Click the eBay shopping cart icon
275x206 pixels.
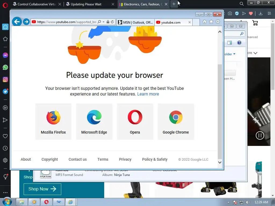(x=255, y=23)
